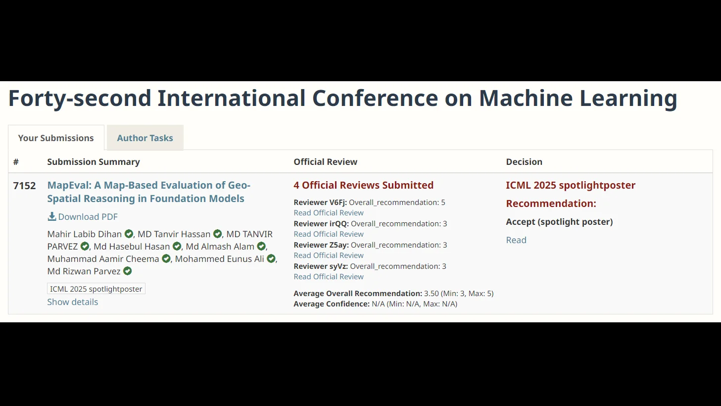The height and width of the screenshot is (406, 721).
Task: Click the Download PDF icon
Action: (x=52, y=216)
